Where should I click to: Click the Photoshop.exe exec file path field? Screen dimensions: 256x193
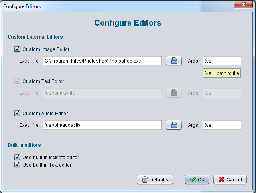102,61
